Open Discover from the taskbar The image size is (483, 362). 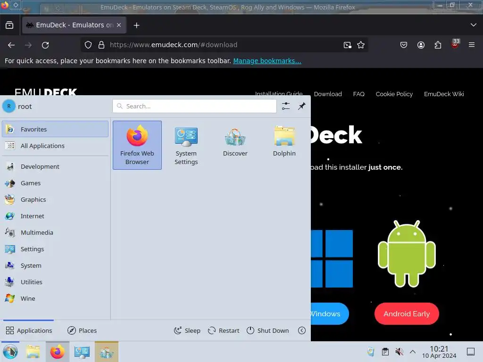(107, 352)
